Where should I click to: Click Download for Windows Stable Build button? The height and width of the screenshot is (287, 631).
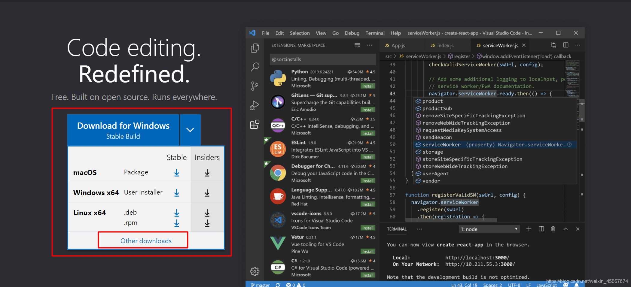click(123, 130)
